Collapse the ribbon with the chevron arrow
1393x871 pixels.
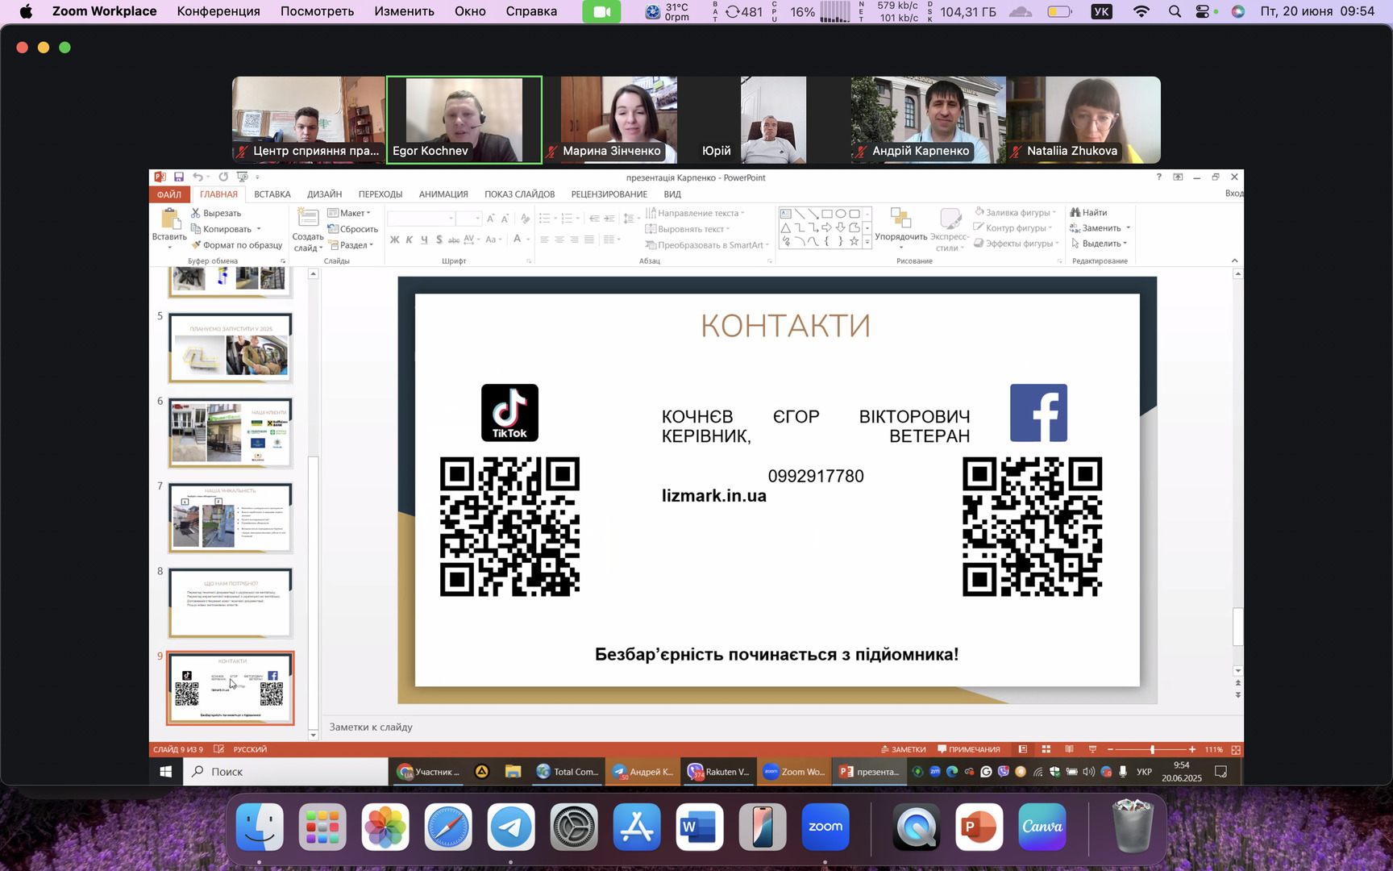[x=1234, y=260]
